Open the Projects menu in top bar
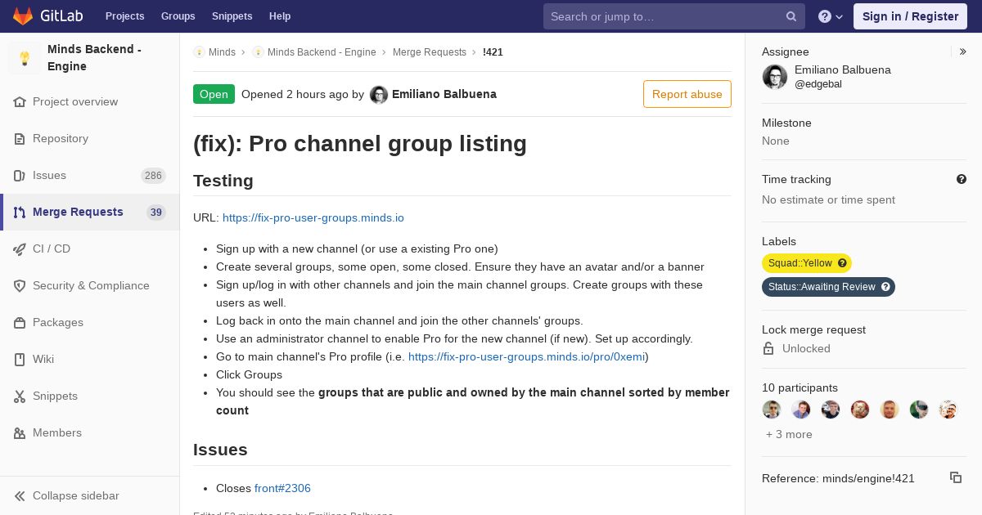 [124, 16]
